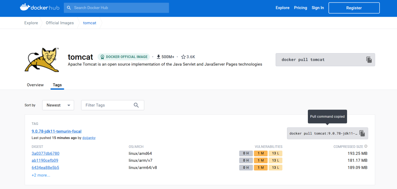Expand the +2 more digests list
This screenshot has height=189, width=397.
[41, 175]
